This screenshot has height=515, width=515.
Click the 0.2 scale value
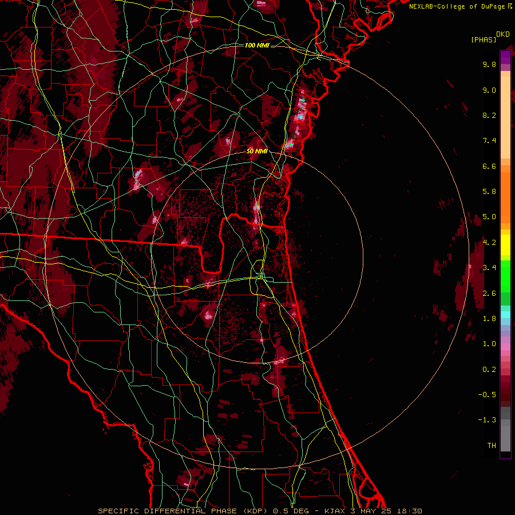tap(489, 370)
